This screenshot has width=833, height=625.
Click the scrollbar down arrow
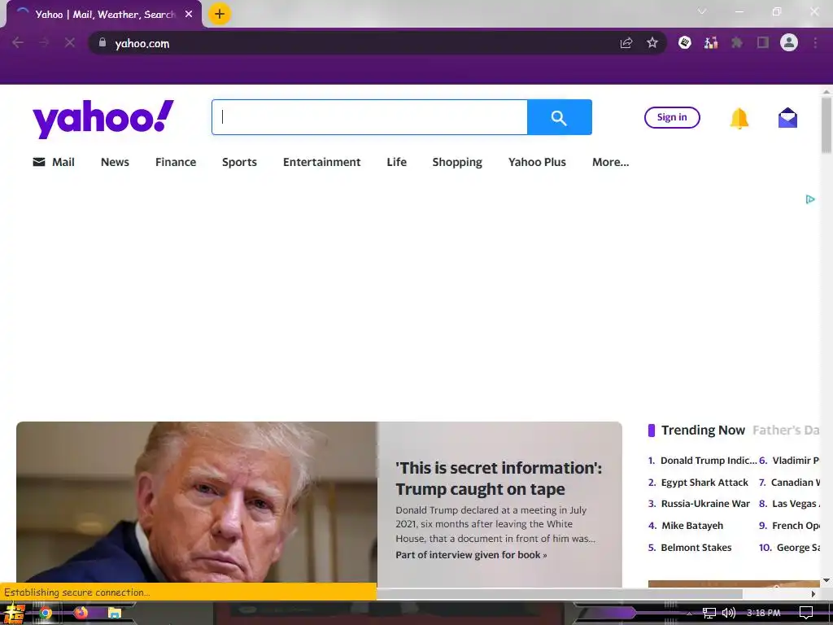pyautogui.click(x=826, y=580)
